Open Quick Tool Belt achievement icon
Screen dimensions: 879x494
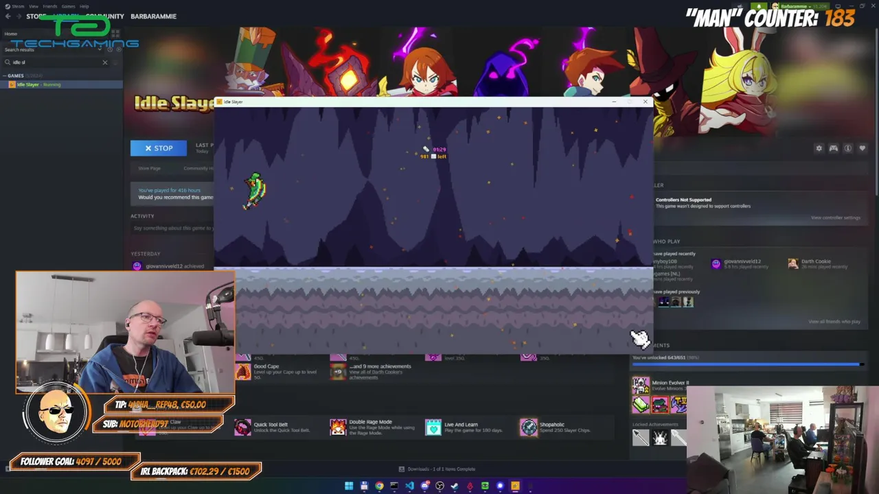point(242,427)
